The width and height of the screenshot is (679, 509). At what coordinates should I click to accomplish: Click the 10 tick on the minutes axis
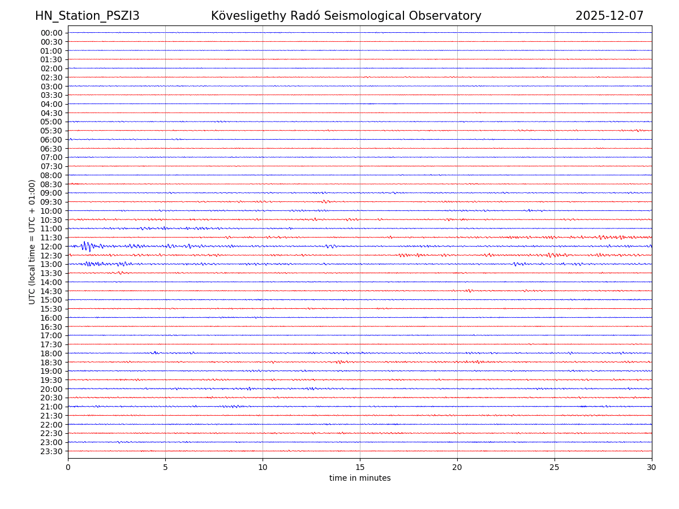pos(263,468)
